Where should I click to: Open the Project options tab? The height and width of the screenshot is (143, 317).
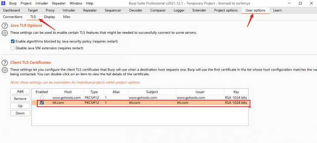tap(226, 10)
